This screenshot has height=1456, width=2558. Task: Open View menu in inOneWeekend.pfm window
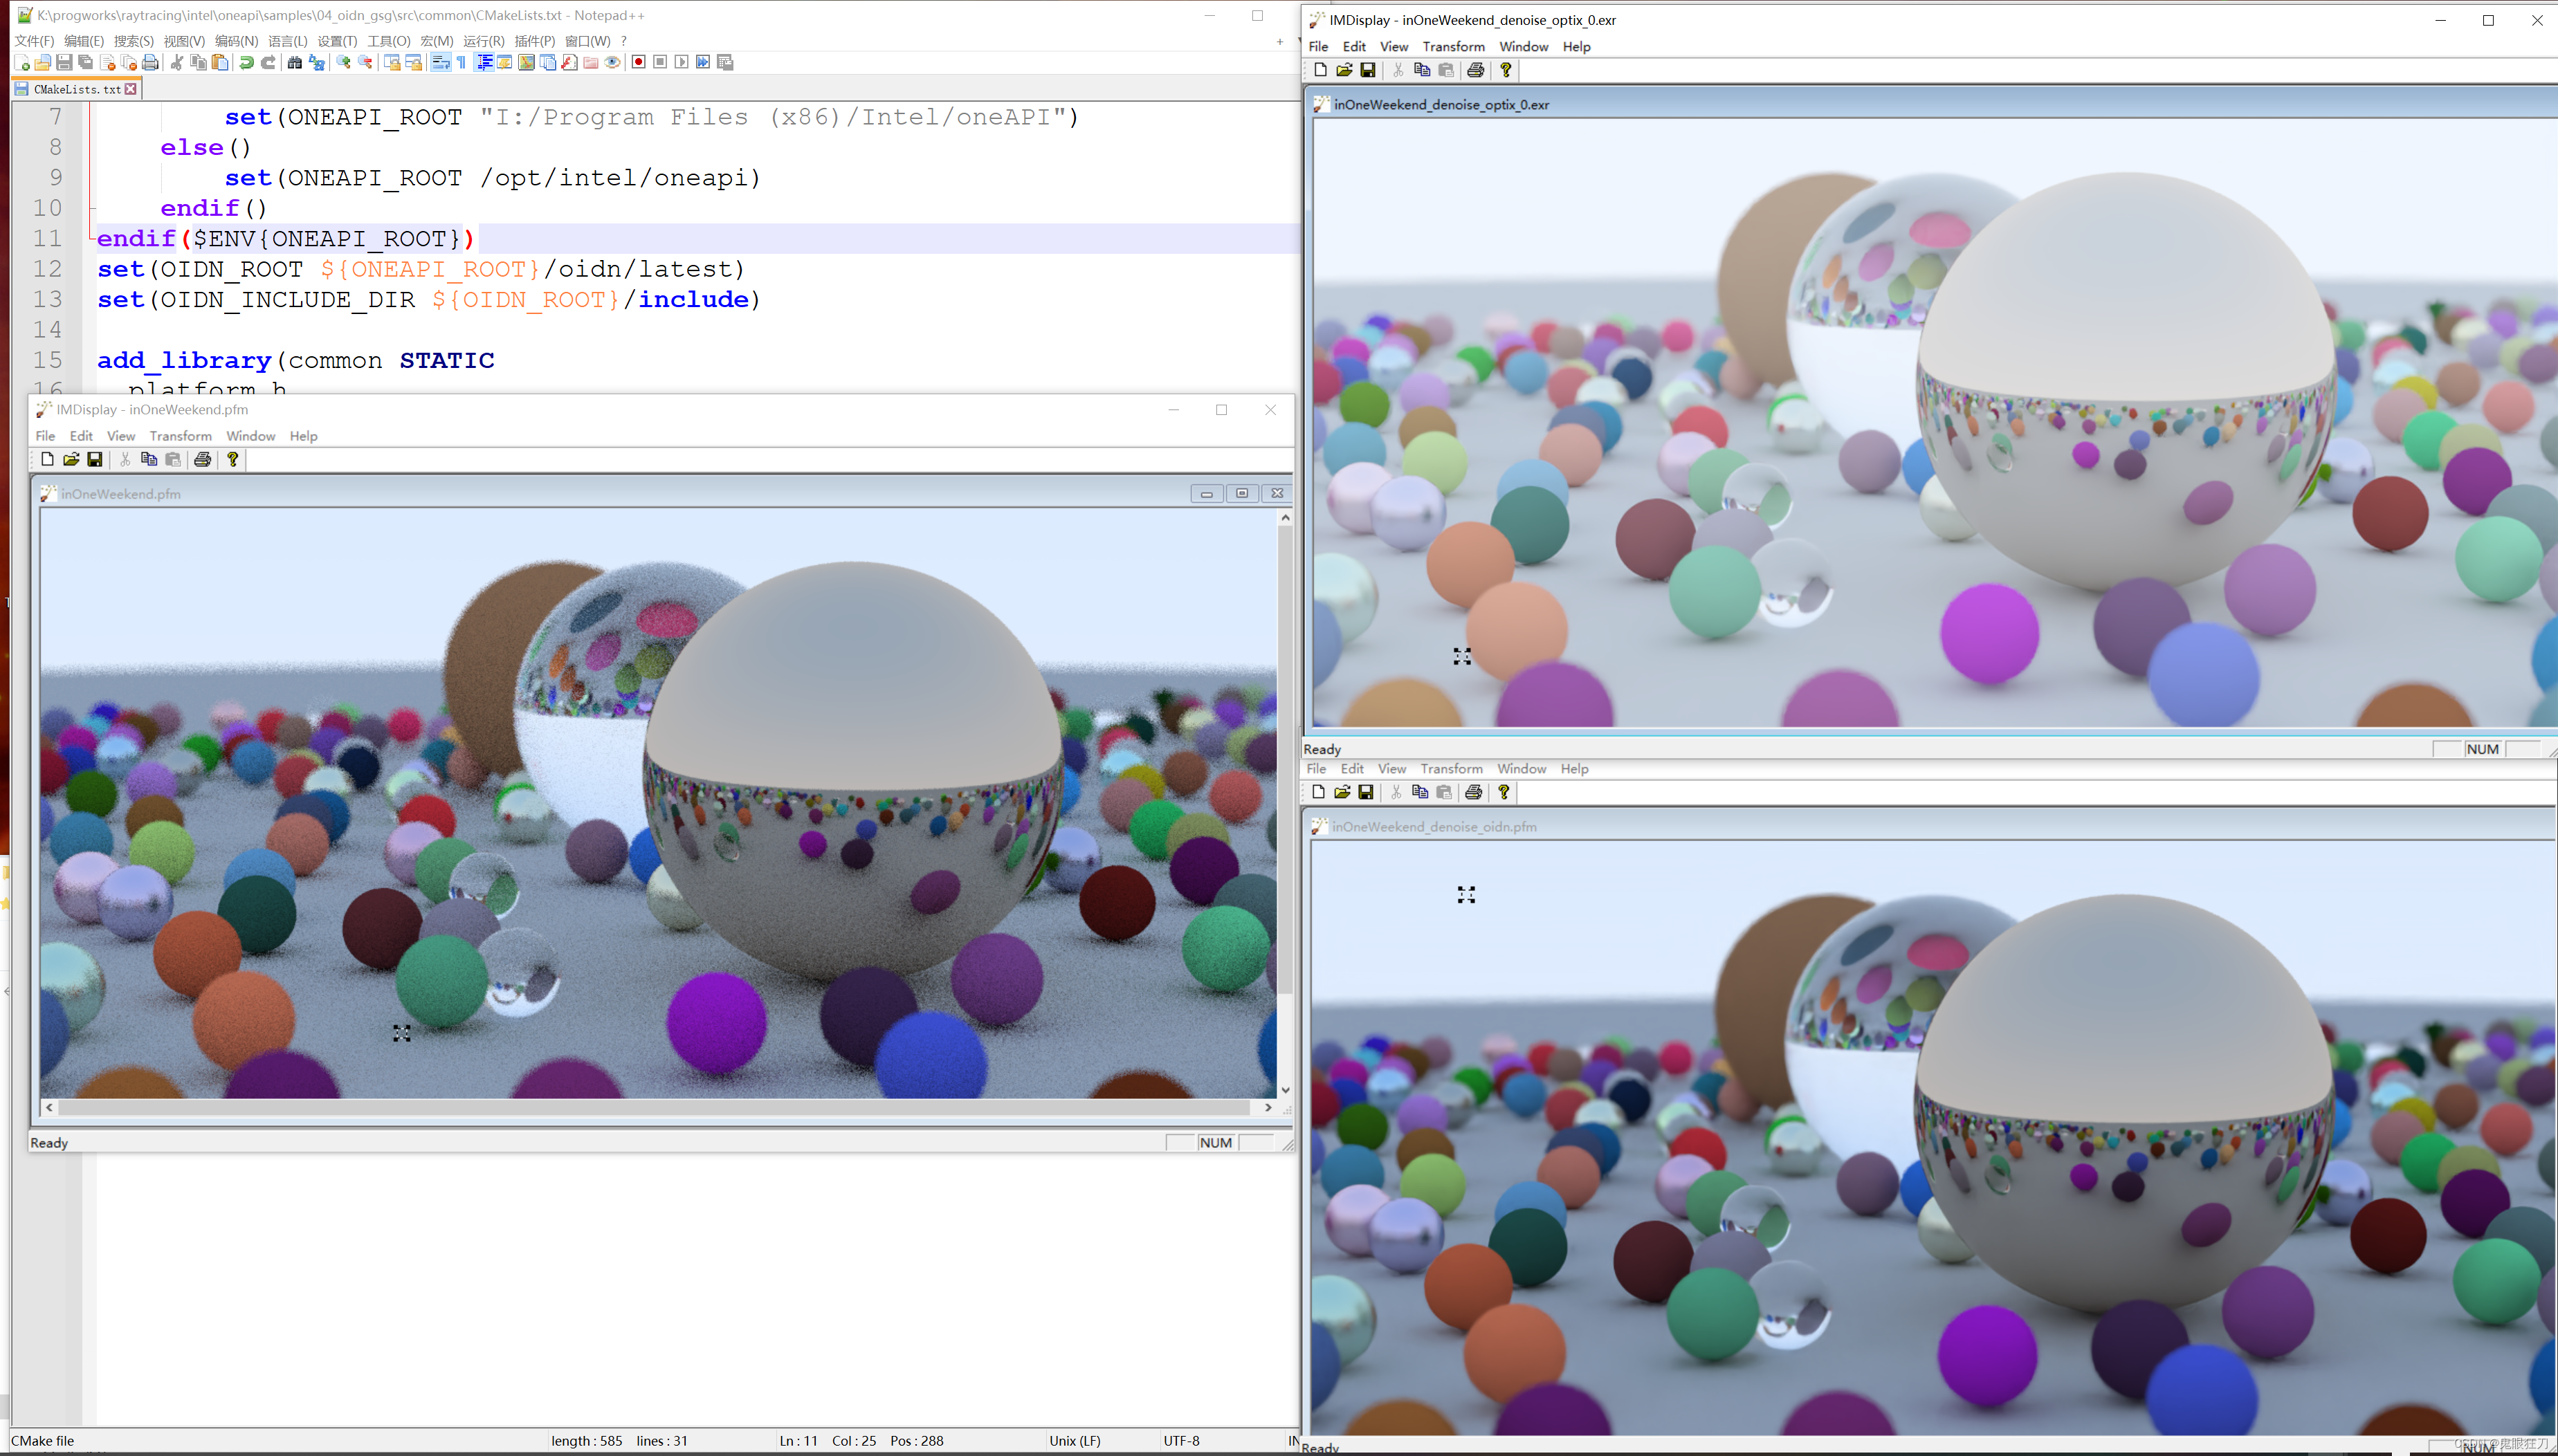121,436
